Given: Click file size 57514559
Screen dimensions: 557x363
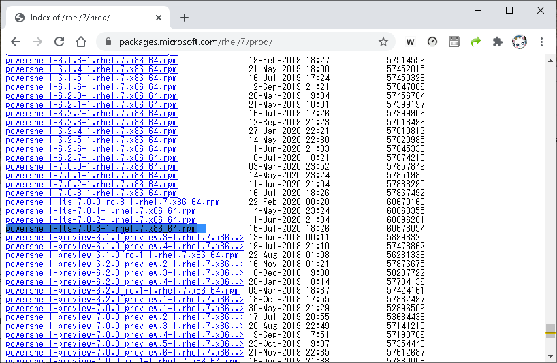Looking at the screenshot, I should (x=406, y=61).
